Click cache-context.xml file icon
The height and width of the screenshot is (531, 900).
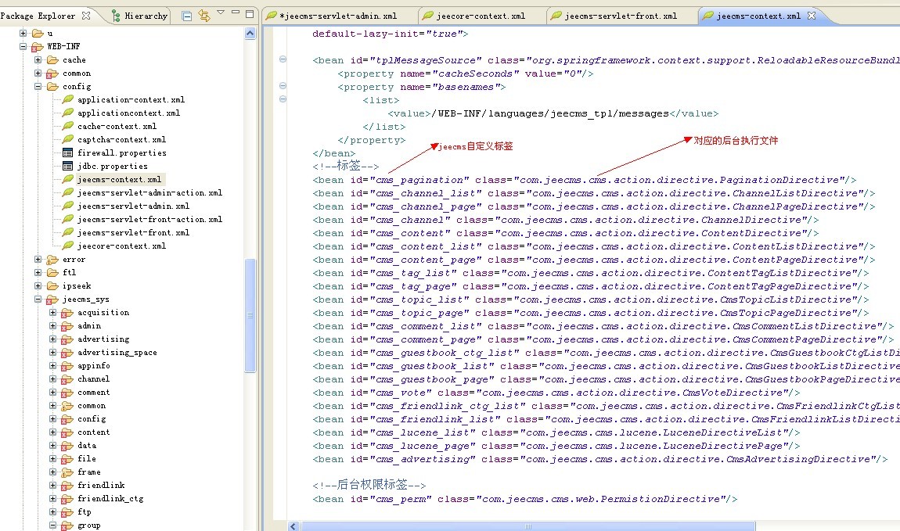(68, 126)
